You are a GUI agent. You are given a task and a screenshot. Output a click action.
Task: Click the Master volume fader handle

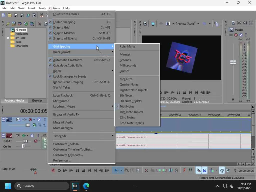click(233, 62)
